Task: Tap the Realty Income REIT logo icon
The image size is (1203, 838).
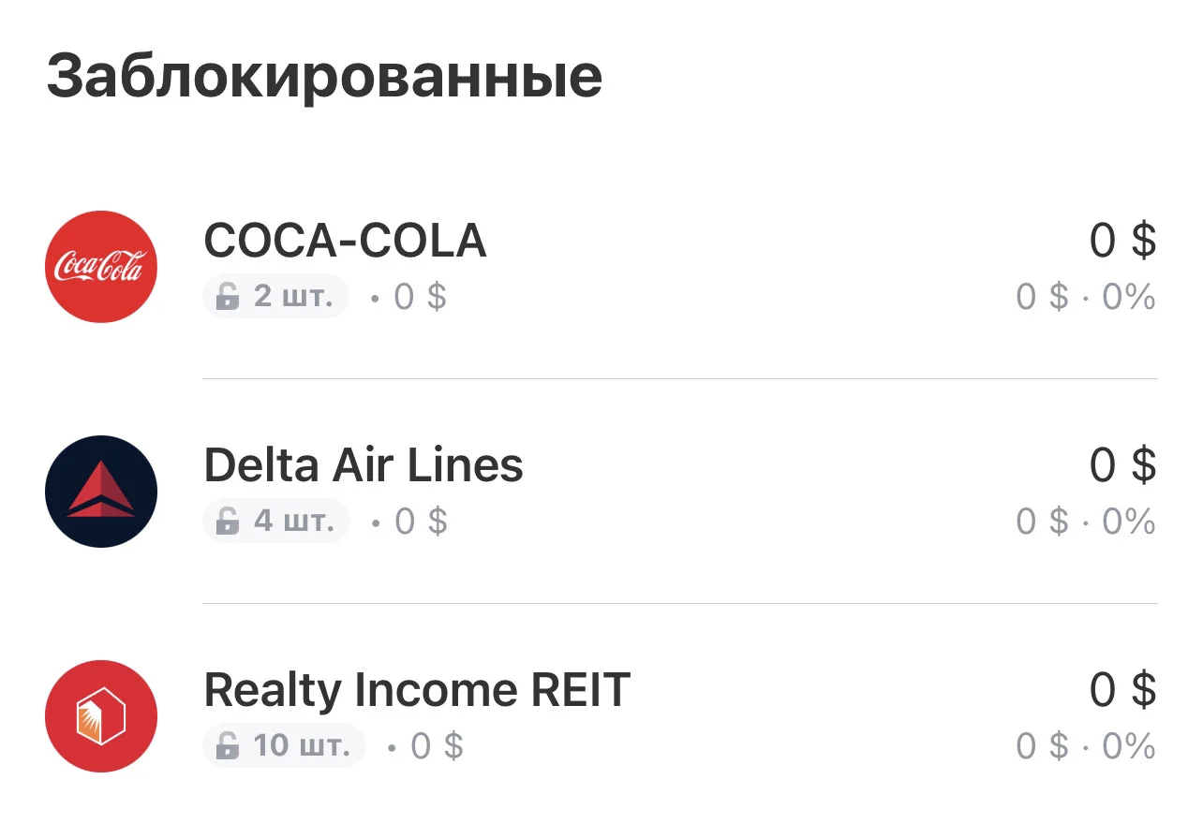Action: point(101,716)
